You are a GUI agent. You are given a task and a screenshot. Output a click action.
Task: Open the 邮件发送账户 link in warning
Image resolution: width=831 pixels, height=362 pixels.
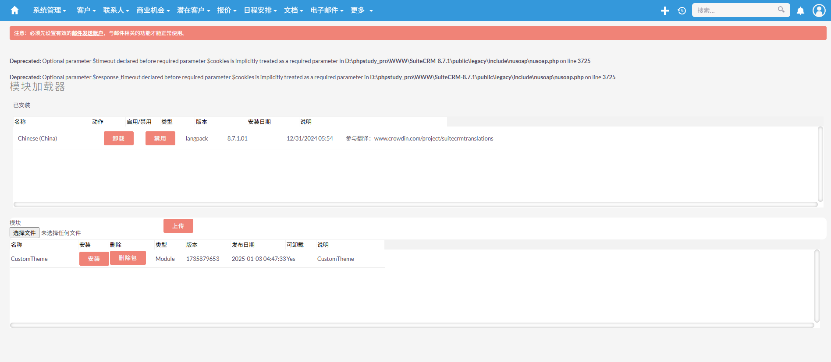[87, 33]
